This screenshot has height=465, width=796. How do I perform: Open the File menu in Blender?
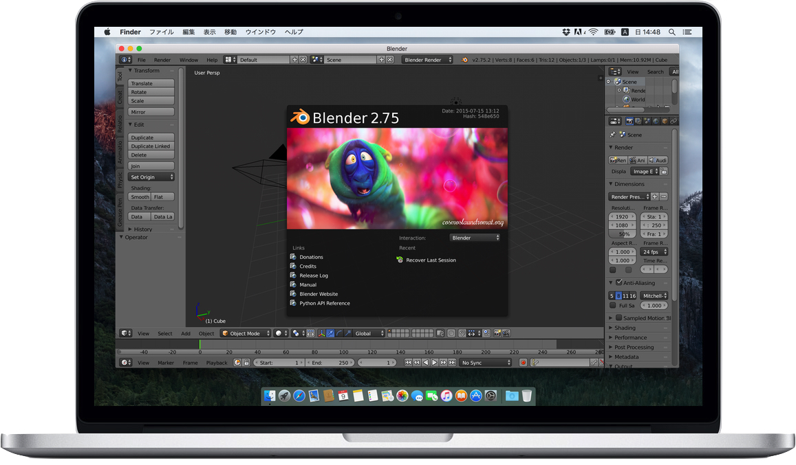(x=142, y=60)
